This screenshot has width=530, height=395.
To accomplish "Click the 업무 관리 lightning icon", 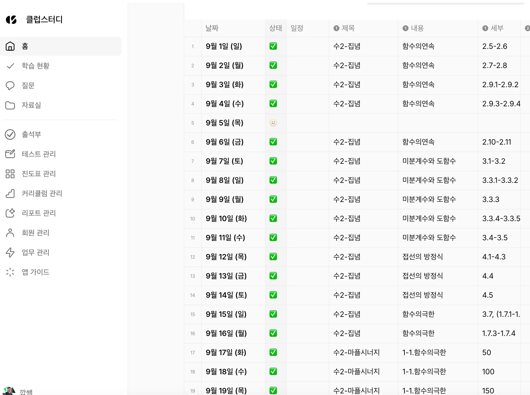I will 10,253.
